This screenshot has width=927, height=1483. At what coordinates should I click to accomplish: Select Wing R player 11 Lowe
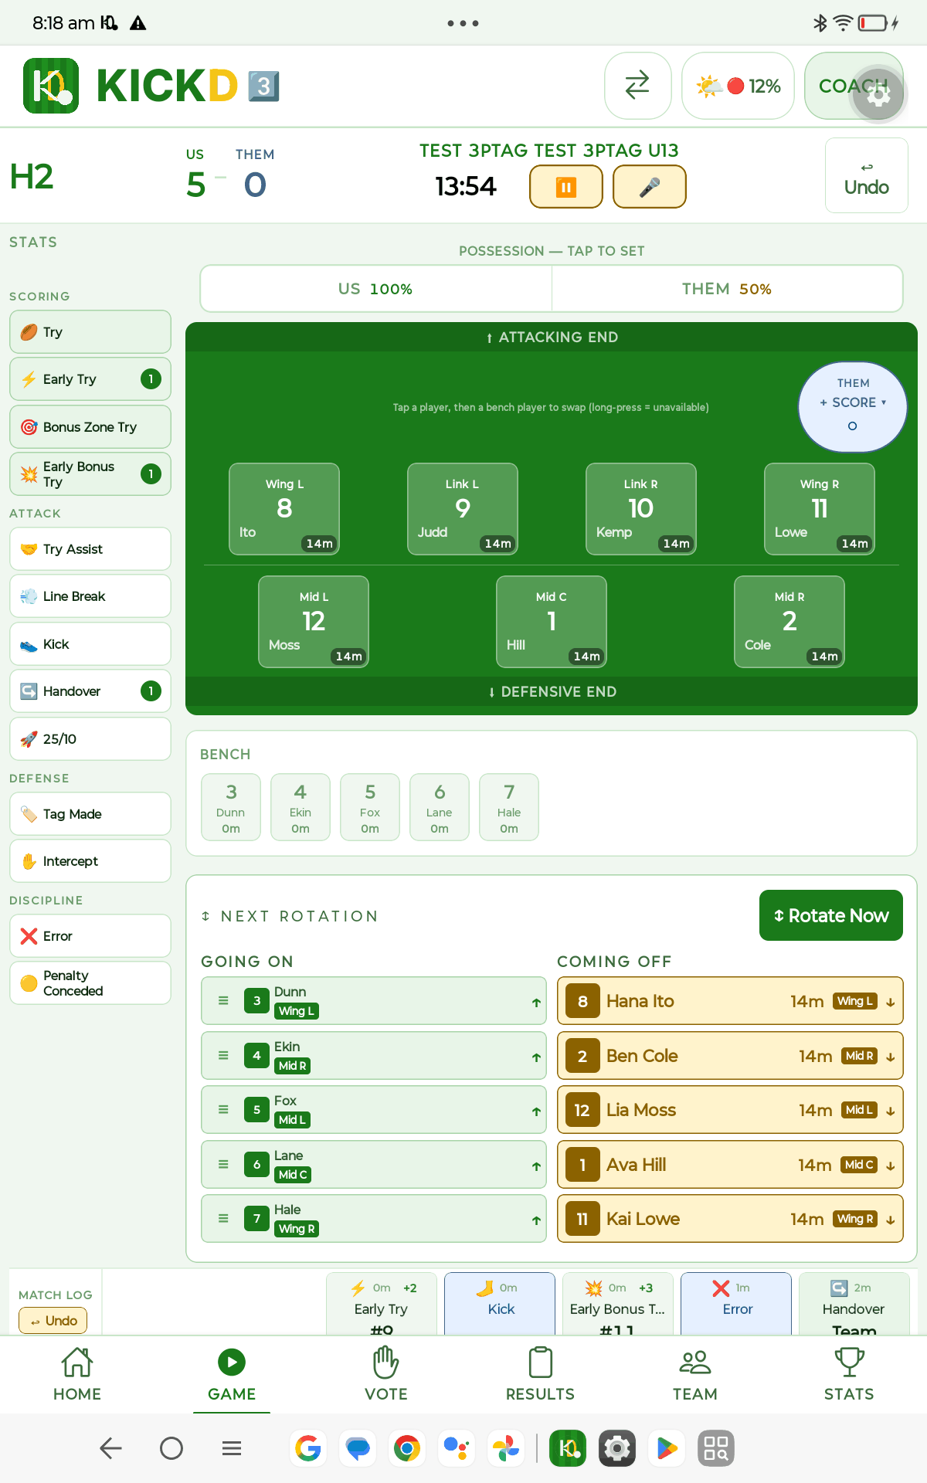pos(820,509)
